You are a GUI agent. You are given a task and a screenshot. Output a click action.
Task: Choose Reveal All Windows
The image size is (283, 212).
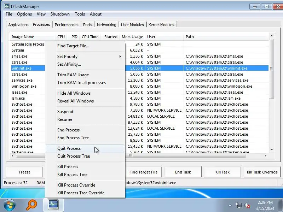tap(85, 101)
